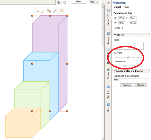Click the top-center orange resize handle

50,16
